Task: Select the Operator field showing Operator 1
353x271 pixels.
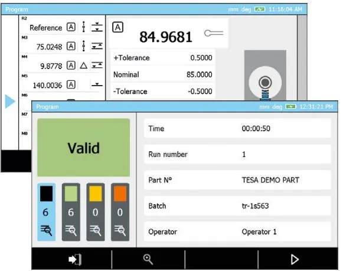Action: click(237, 231)
